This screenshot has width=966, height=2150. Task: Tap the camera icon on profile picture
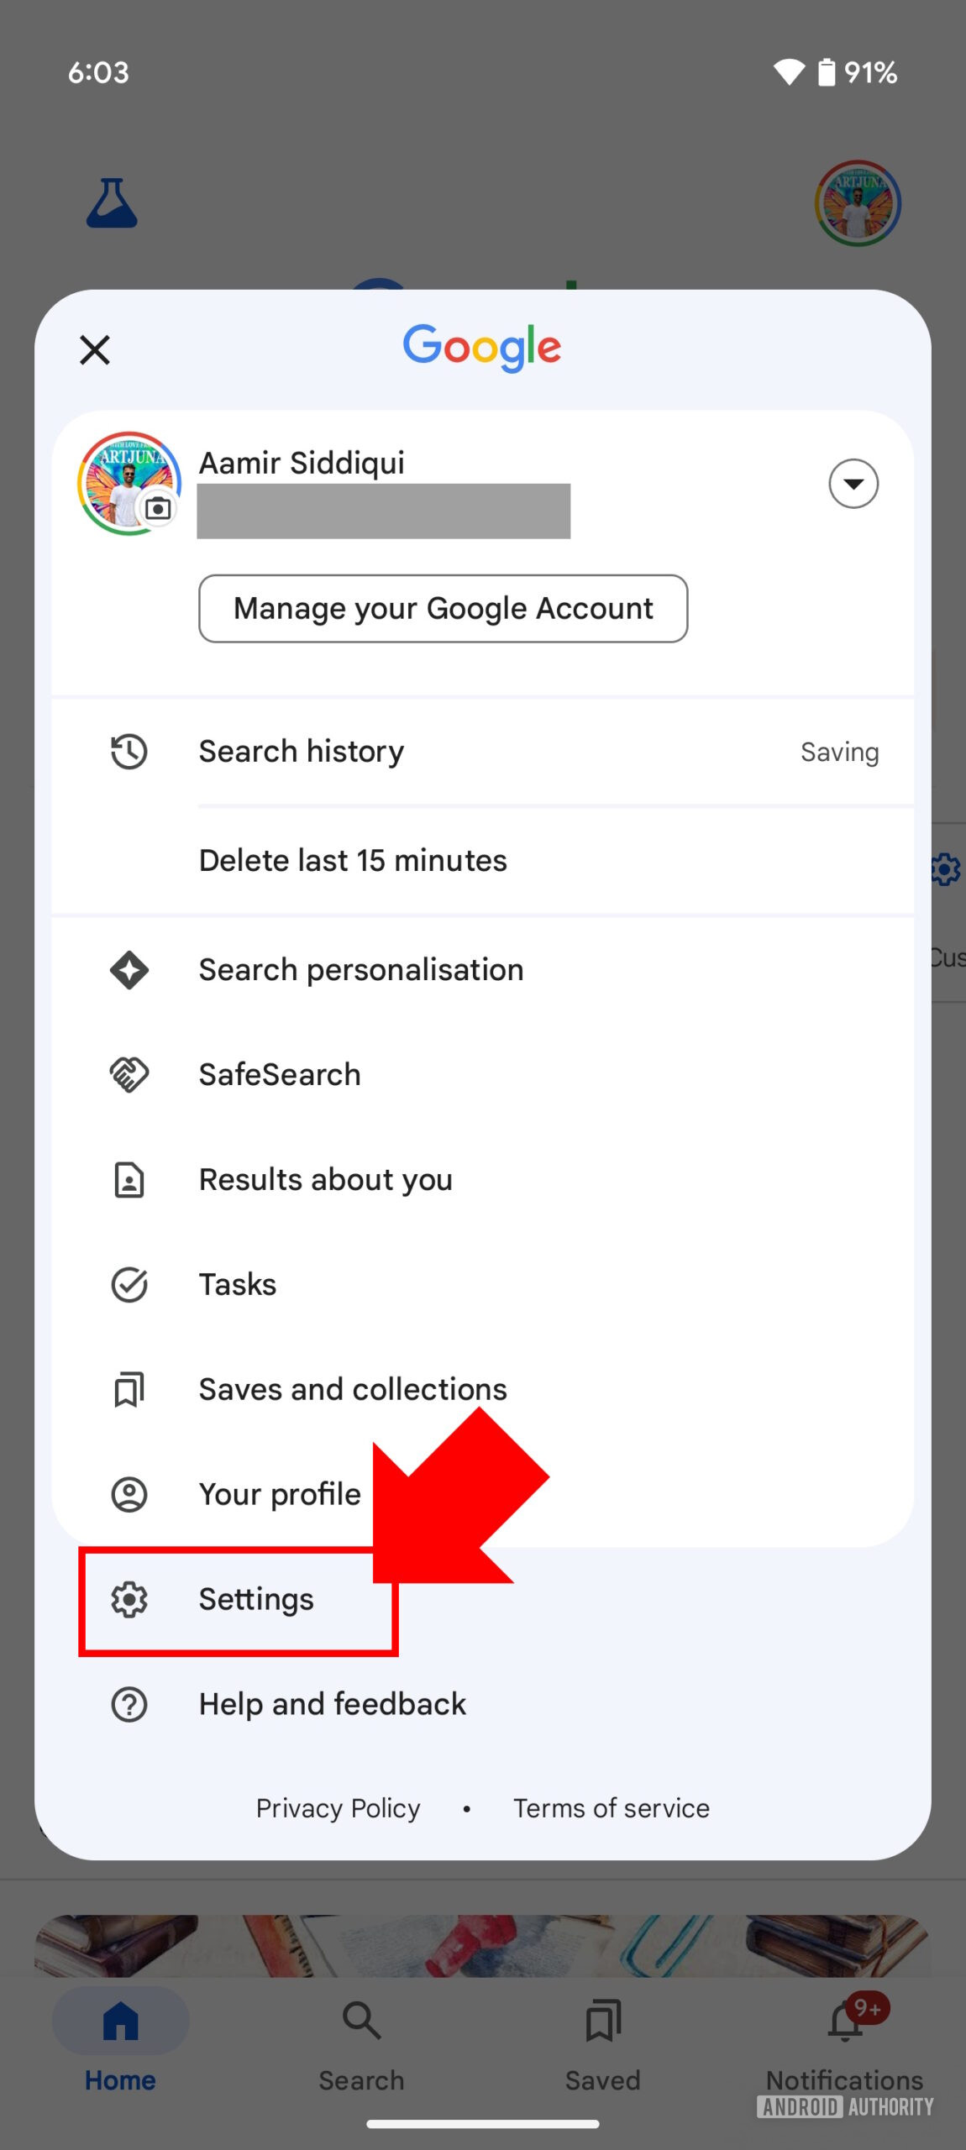coord(158,508)
